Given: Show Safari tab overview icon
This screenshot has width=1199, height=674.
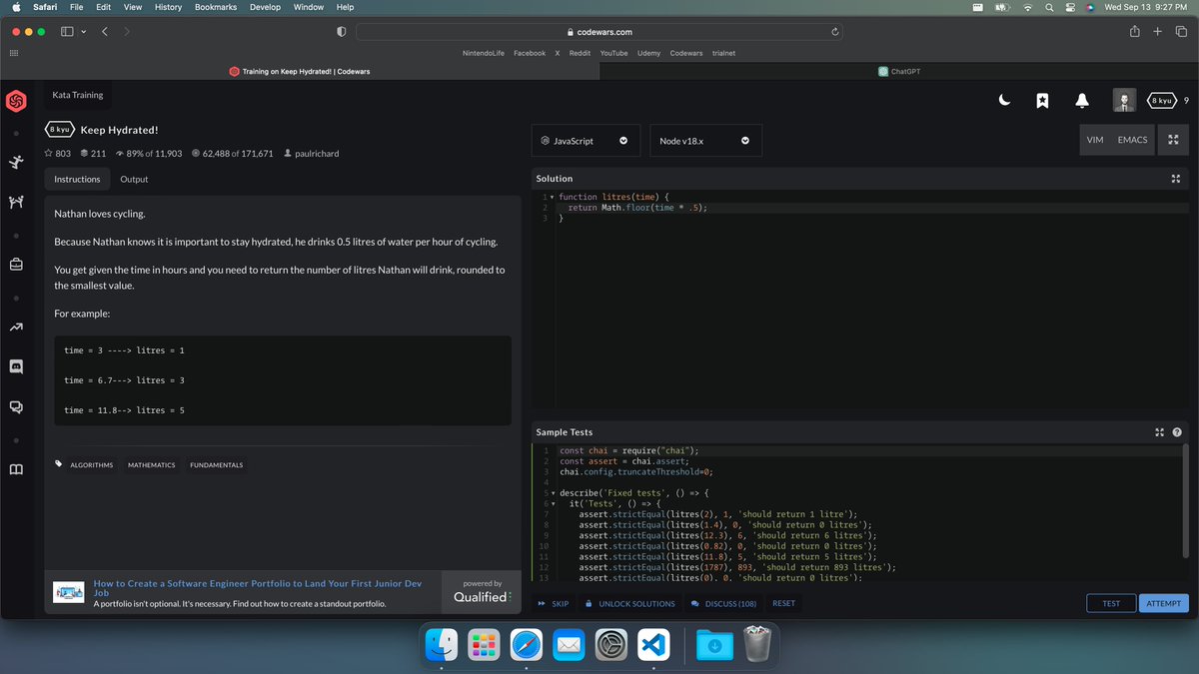Looking at the screenshot, I should (1180, 32).
